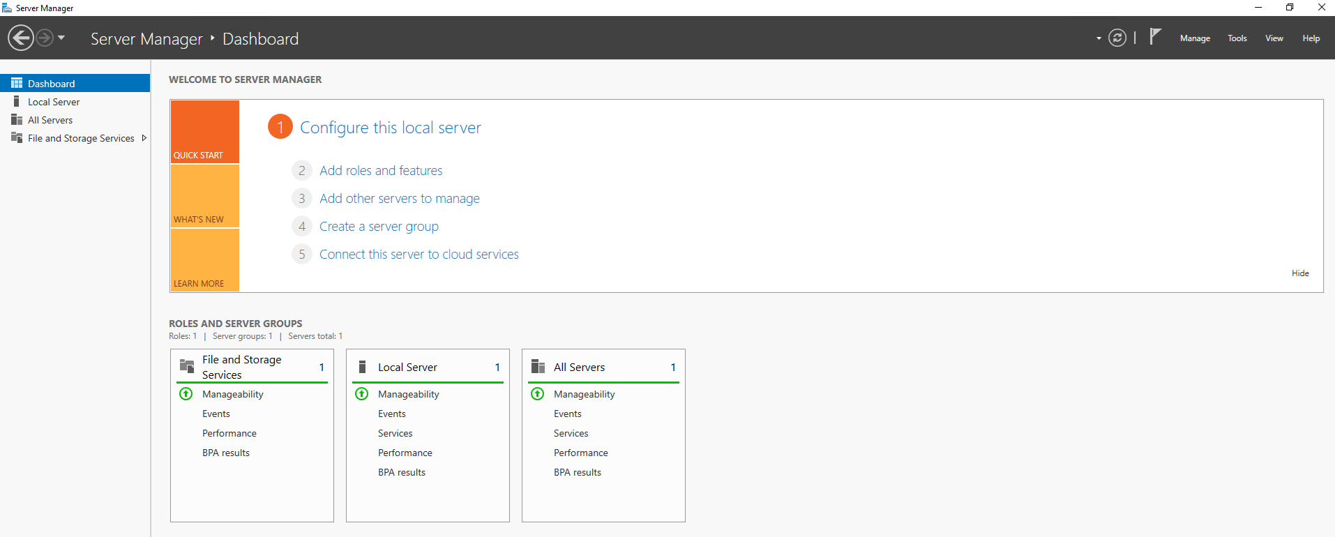Open the Learn More tile
Image resolution: width=1335 pixels, height=537 pixels.
(205, 259)
